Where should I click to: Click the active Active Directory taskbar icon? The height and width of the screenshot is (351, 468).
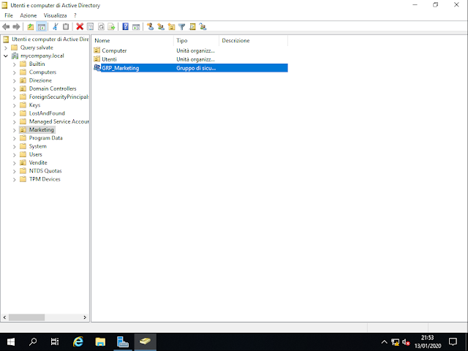pos(145,341)
